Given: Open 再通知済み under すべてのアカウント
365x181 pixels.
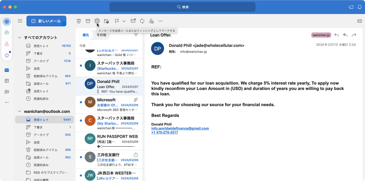Looking at the screenshot, I should click(x=45, y=99).
